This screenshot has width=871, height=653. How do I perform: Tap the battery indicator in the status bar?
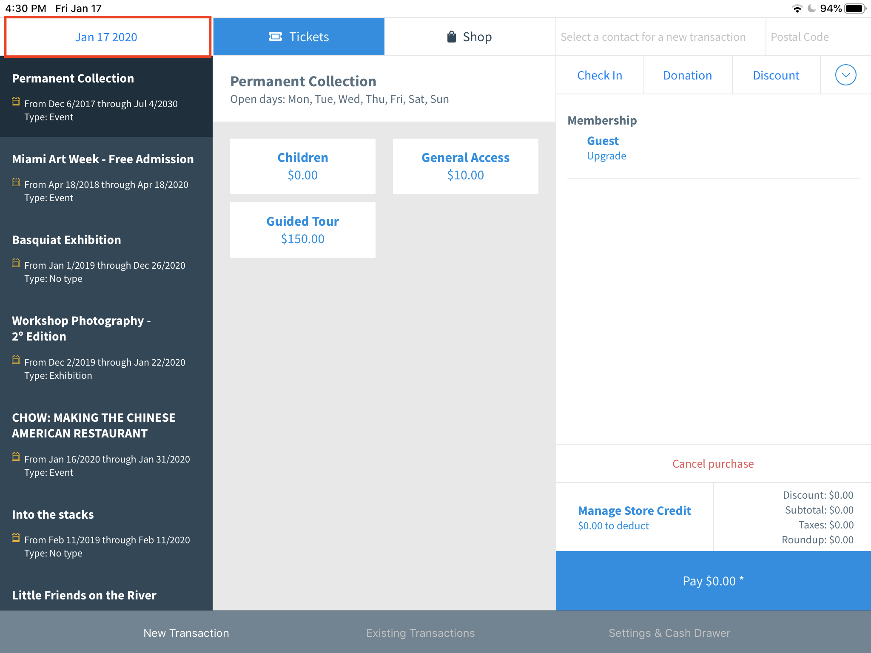(855, 8)
